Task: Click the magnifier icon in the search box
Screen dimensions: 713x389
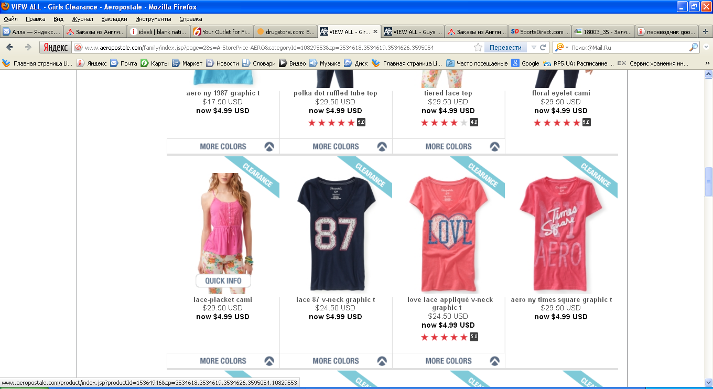Action: [x=694, y=47]
